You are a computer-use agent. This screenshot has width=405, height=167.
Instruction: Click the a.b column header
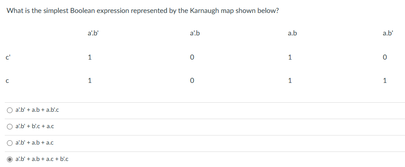point(292,33)
